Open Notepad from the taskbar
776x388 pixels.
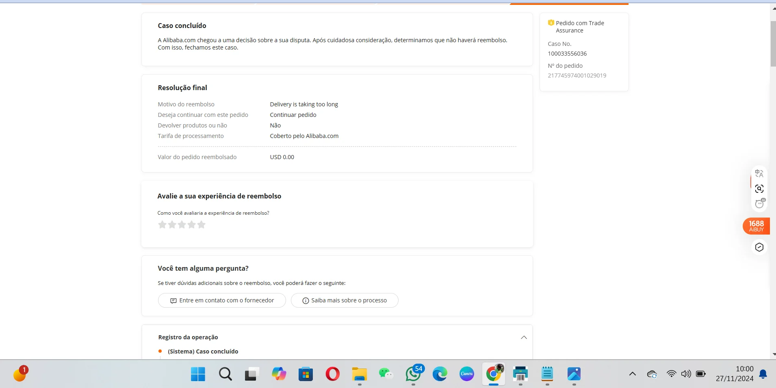[547, 374]
